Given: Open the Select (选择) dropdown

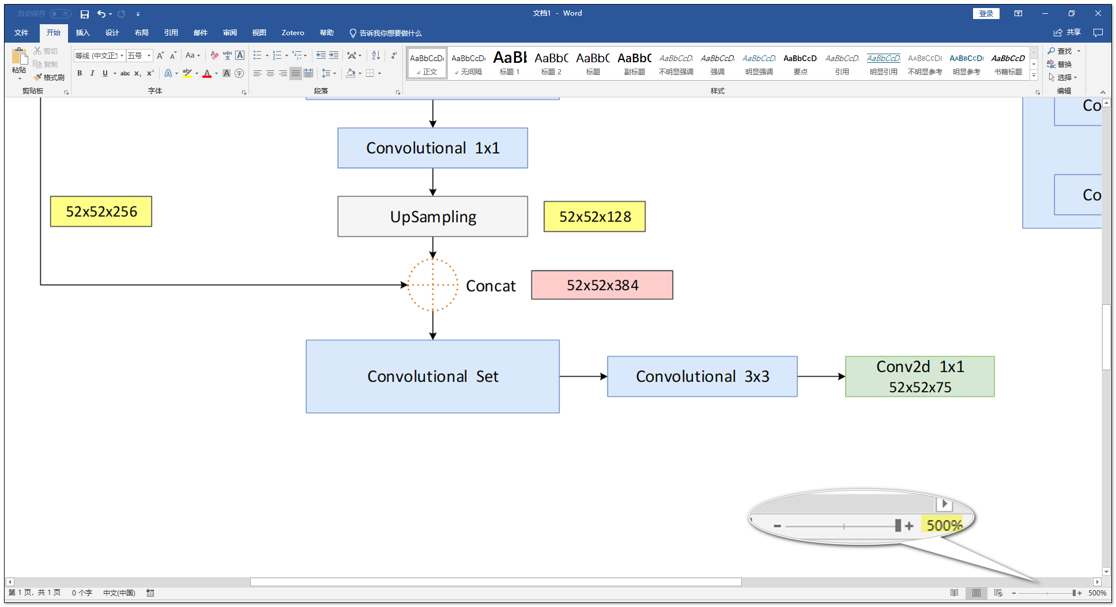Looking at the screenshot, I should click(1063, 77).
